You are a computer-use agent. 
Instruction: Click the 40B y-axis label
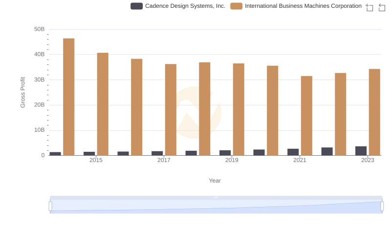click(40, 54)
